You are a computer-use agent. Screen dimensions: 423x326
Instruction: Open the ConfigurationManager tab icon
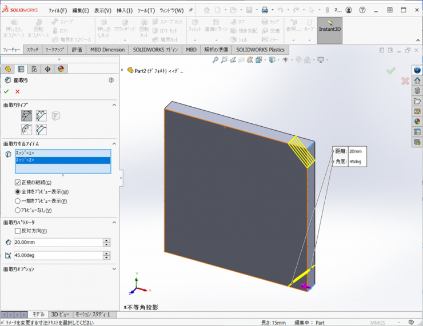click(x=34, y=69)
